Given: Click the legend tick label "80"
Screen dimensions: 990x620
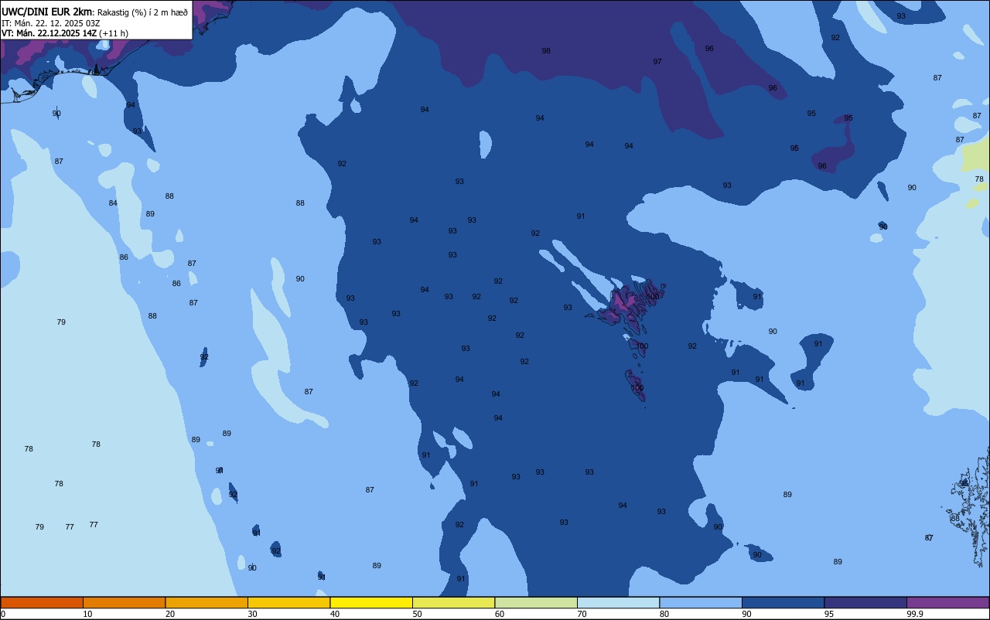Looking at the screenshot, I should pyautogui.click(x=664, y=614).
